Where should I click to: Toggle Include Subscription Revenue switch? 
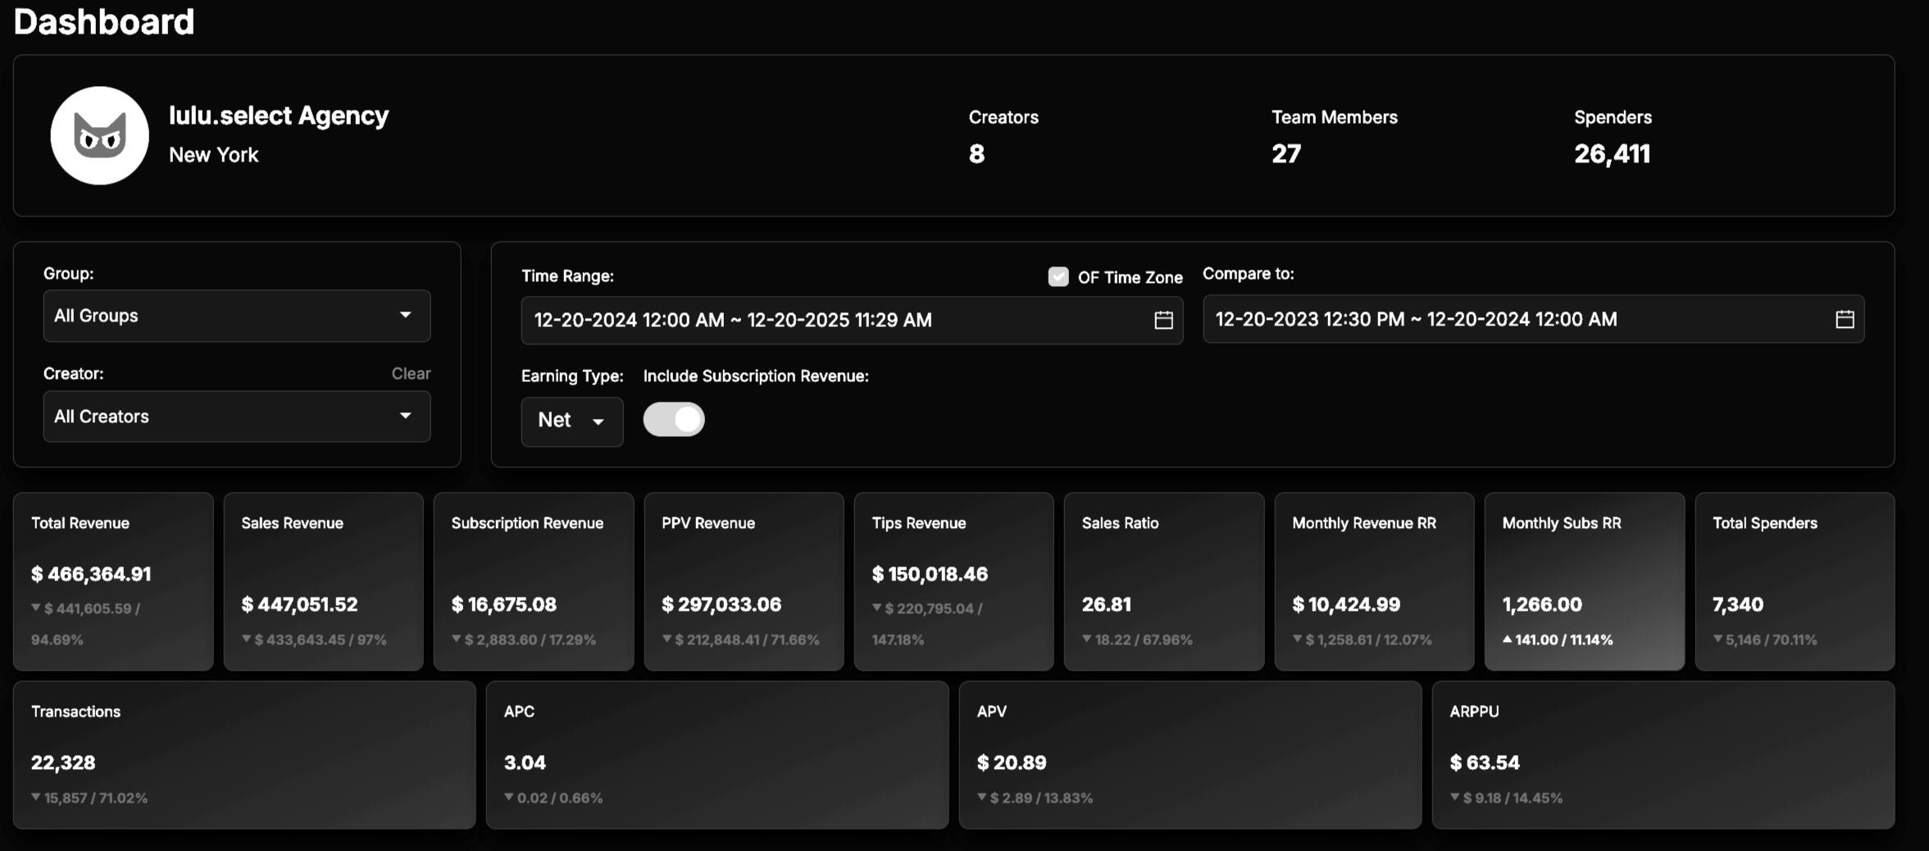click(674, 420)
